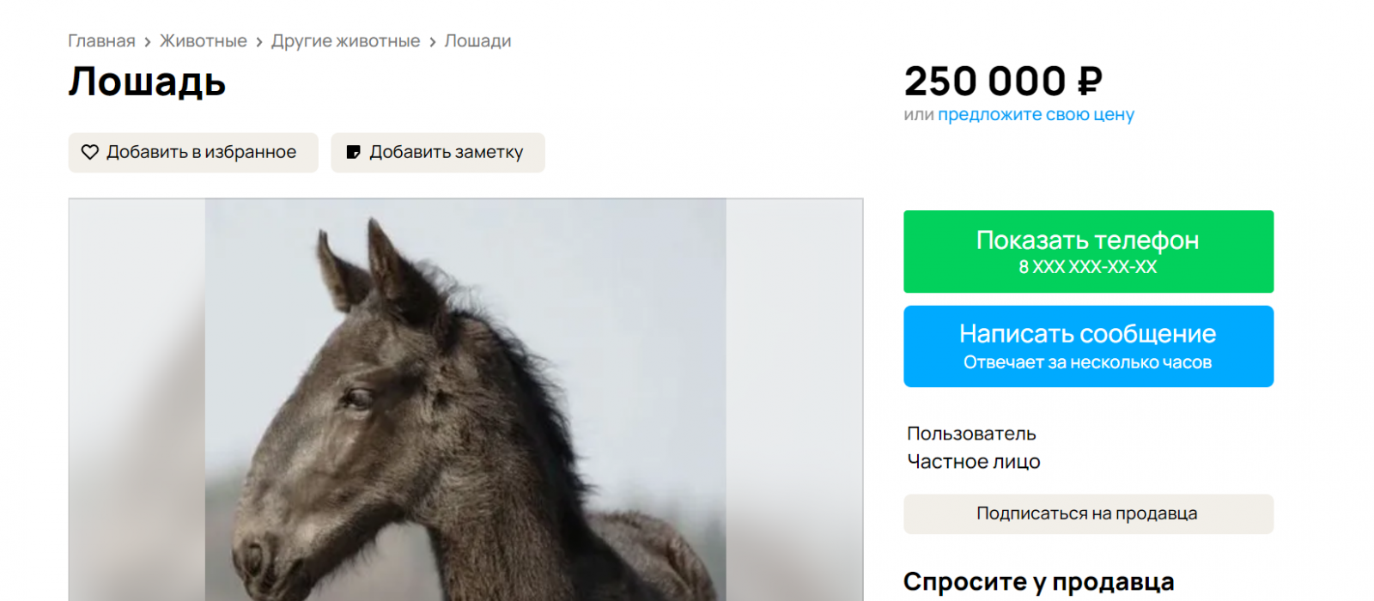Click the note icon beside Добавить заметку
The image size is (1374, 601).
pyautogui.click(x=353, y=152)
